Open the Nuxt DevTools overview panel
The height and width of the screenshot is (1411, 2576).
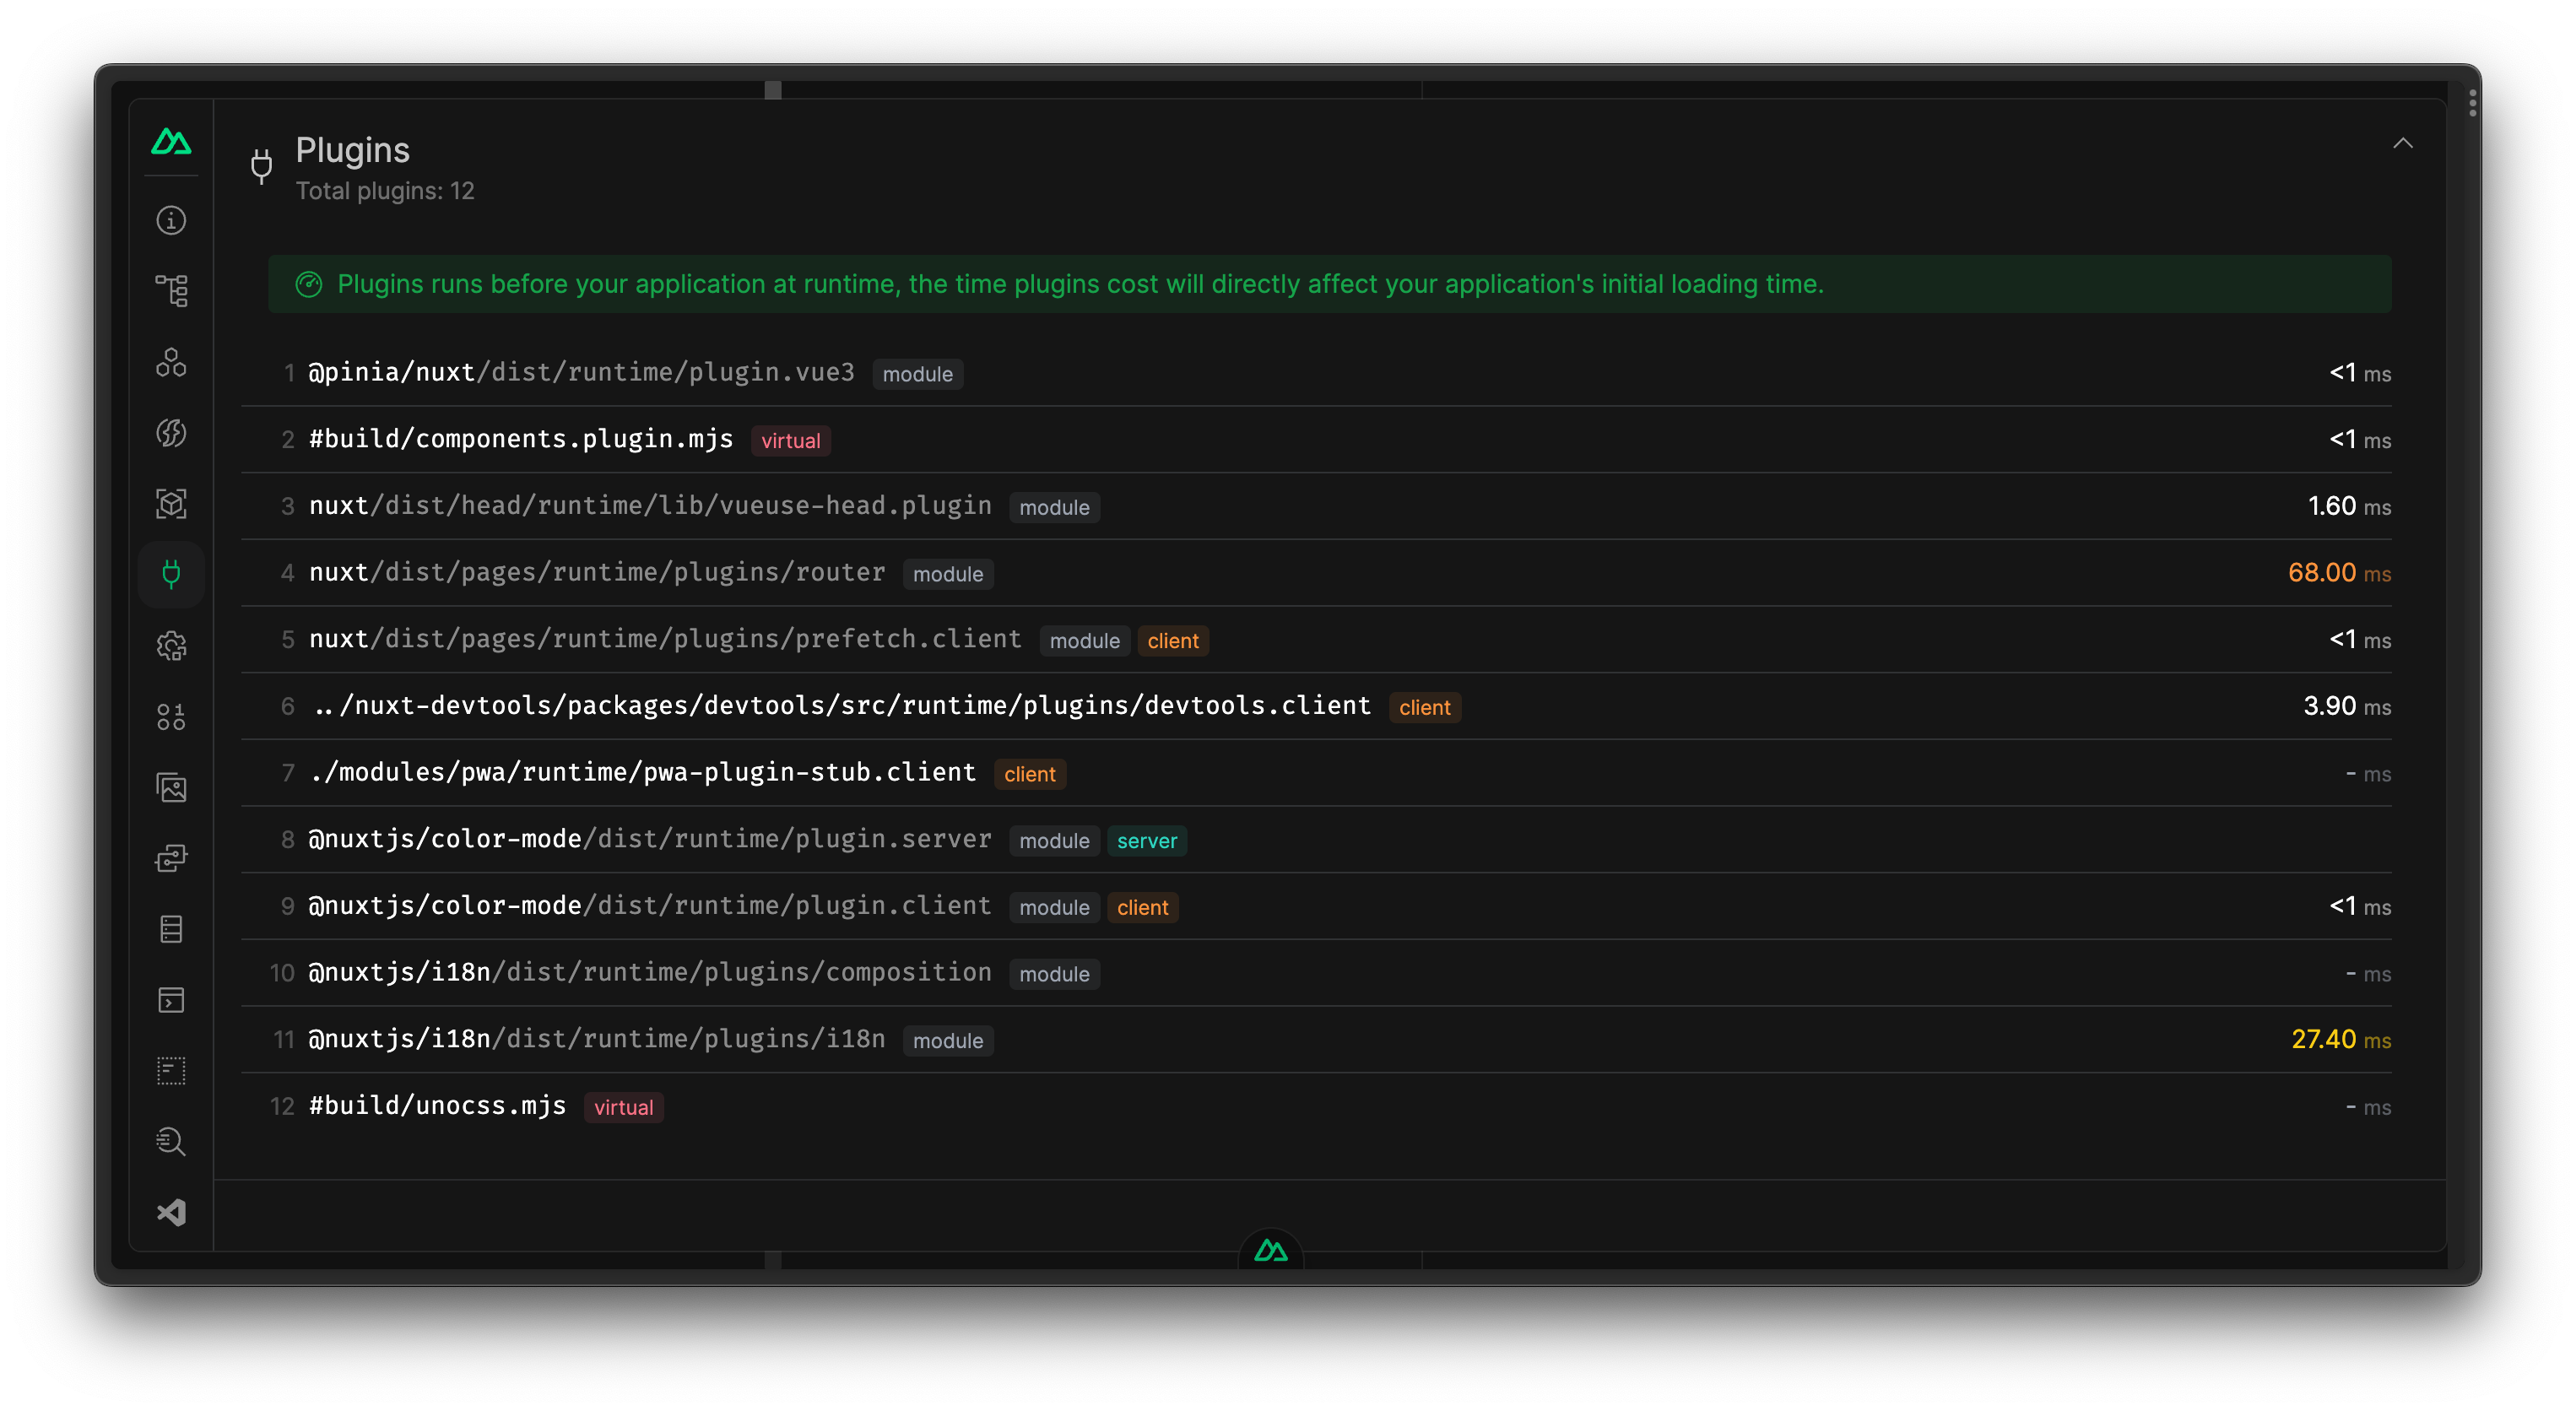click(x=171, y=220)
